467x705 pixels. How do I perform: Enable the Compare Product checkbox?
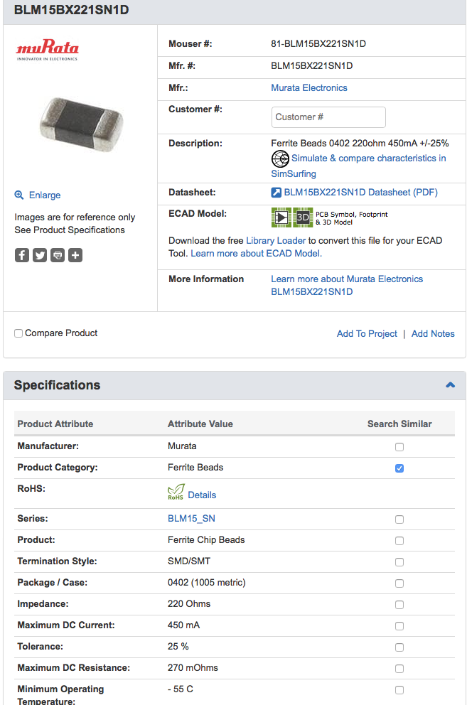tap(18, 333)
